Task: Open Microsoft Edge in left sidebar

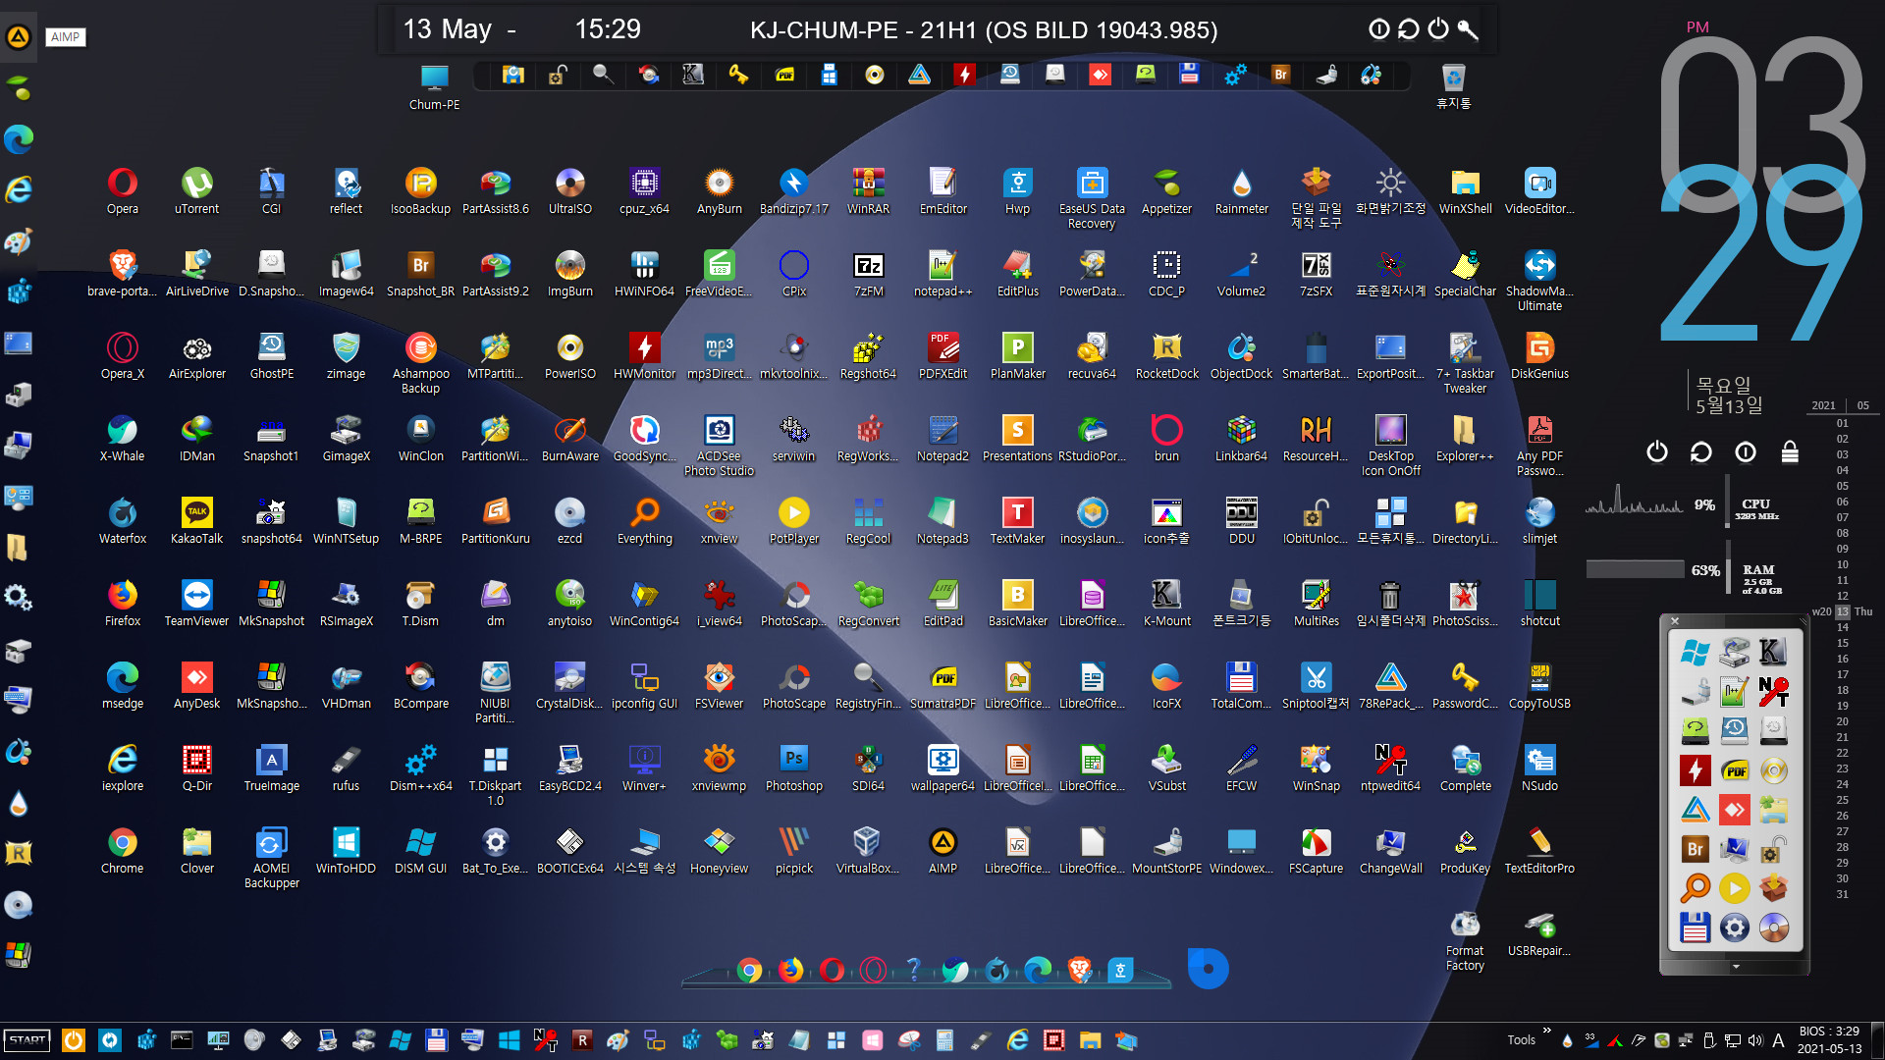Action: coord(19,139)
